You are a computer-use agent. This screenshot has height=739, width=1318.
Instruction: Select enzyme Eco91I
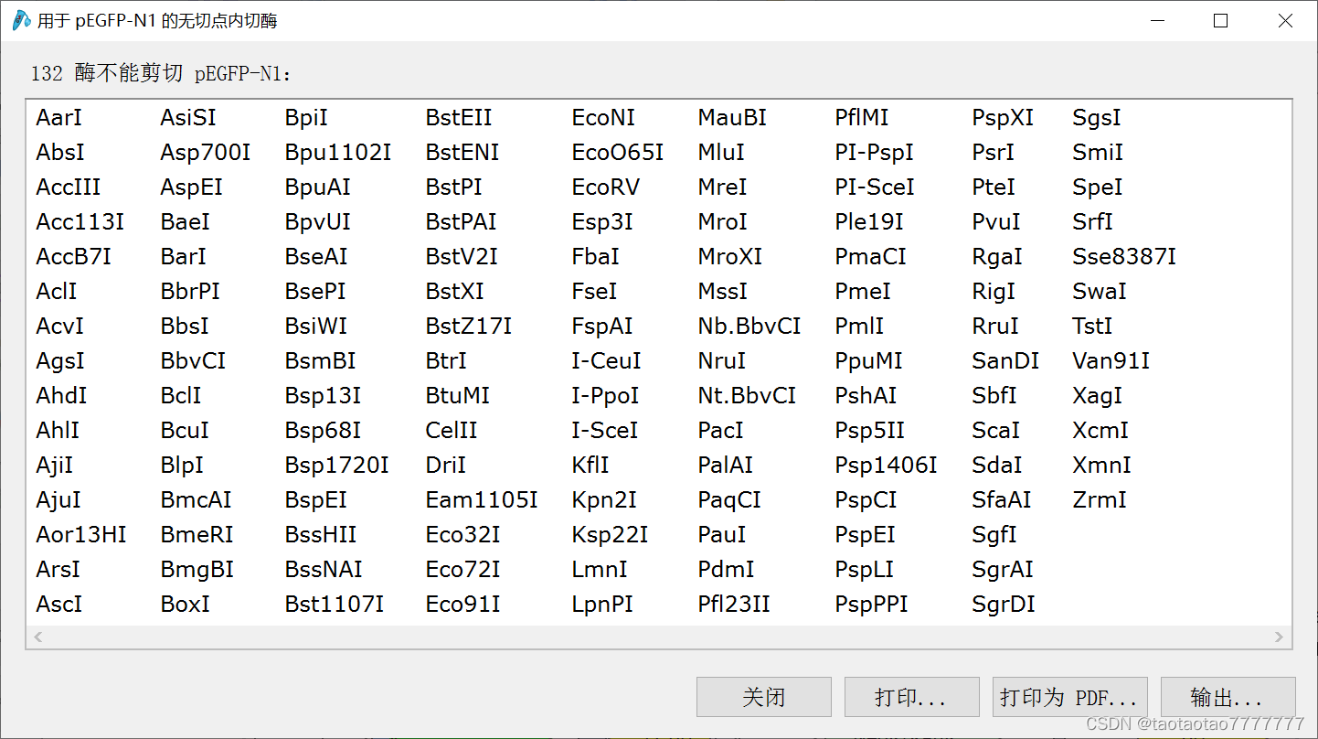coord(462,605)
